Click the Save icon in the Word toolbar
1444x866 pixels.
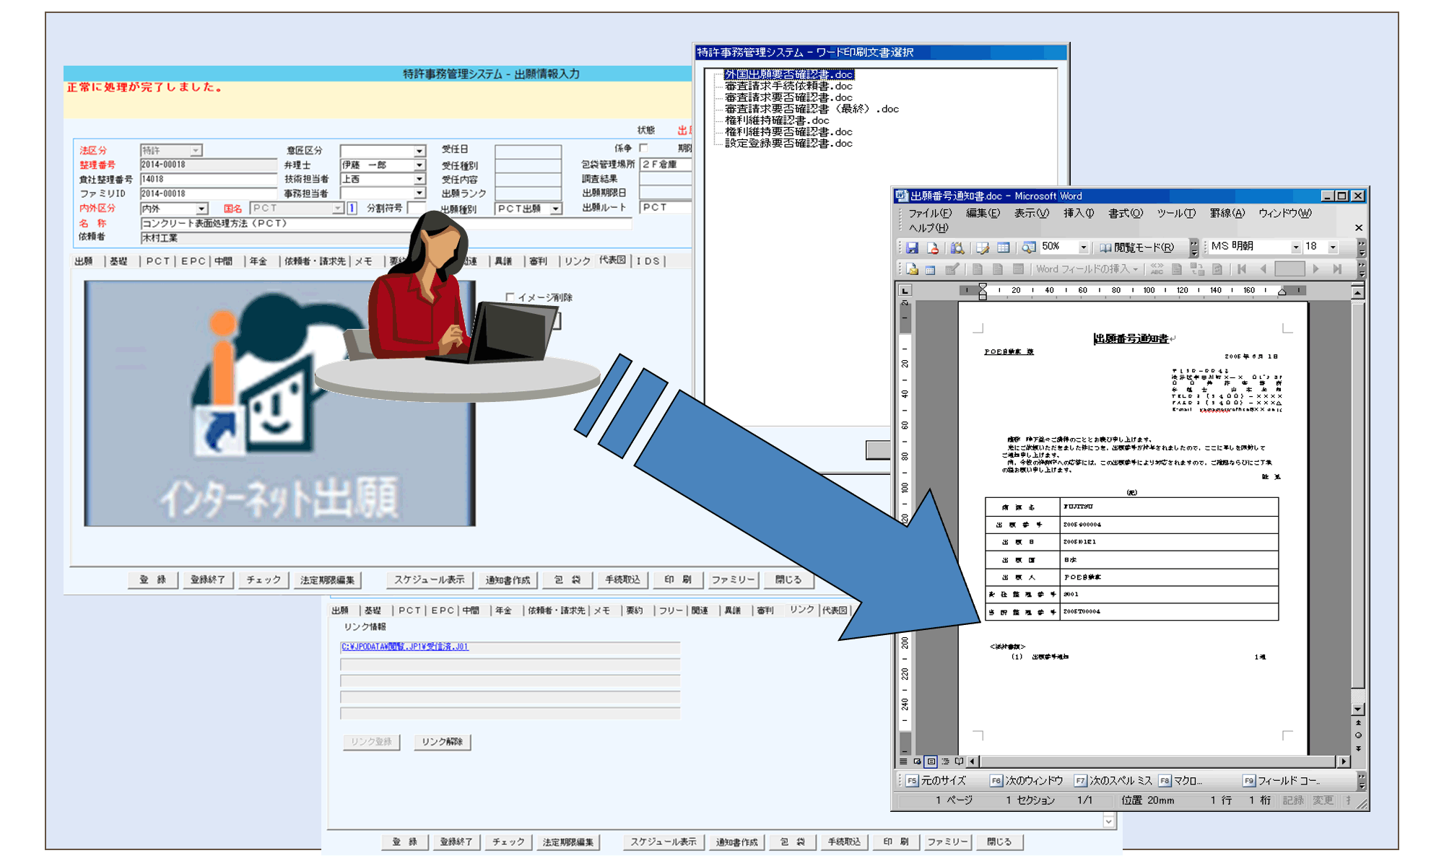click(x=913, y=248)
